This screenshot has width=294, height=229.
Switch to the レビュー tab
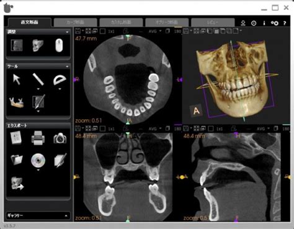(213, 22)
